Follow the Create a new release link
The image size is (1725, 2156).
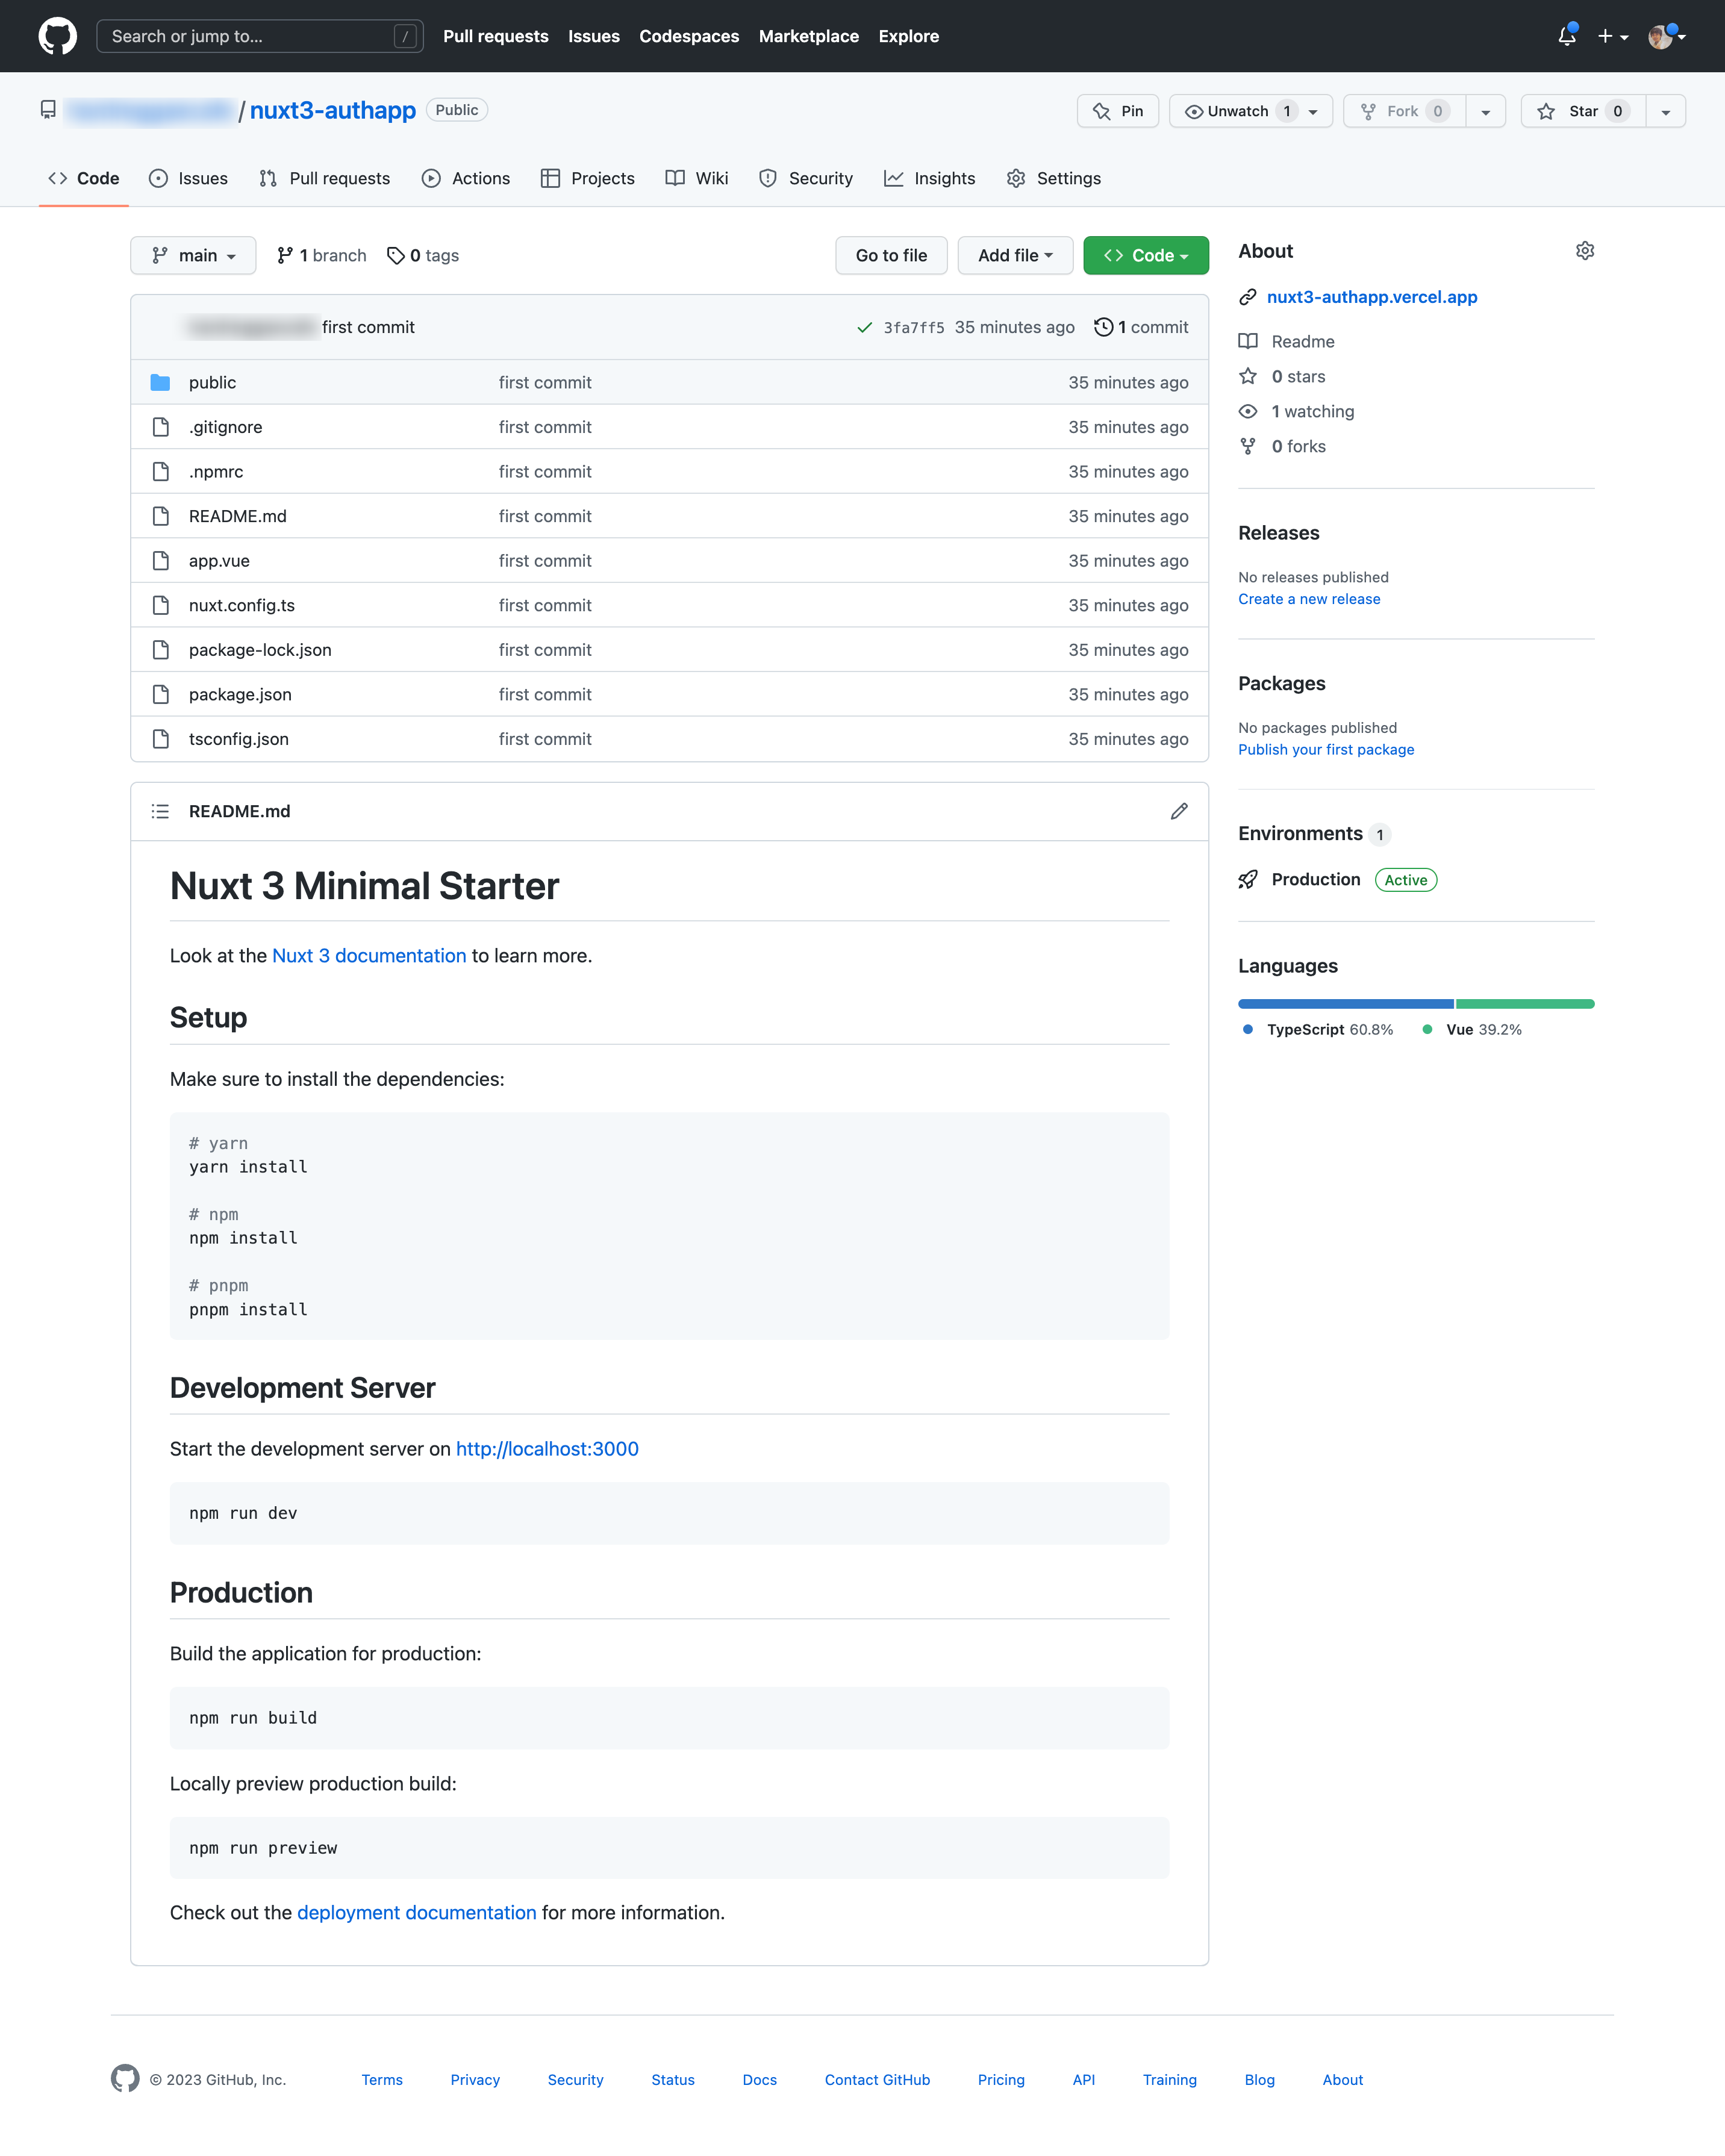[x=1309, y=598]
